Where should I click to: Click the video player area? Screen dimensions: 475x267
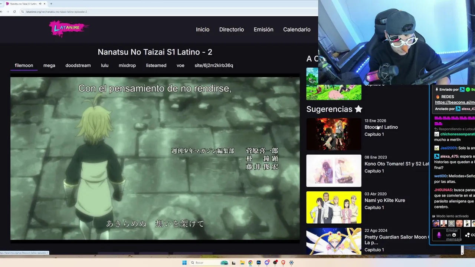pos(155,158)
